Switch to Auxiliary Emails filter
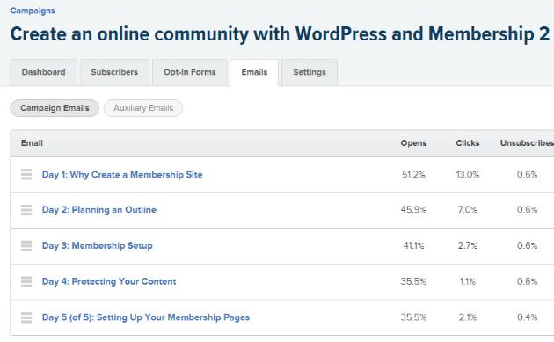554x342 pixels. click(143, 108)
